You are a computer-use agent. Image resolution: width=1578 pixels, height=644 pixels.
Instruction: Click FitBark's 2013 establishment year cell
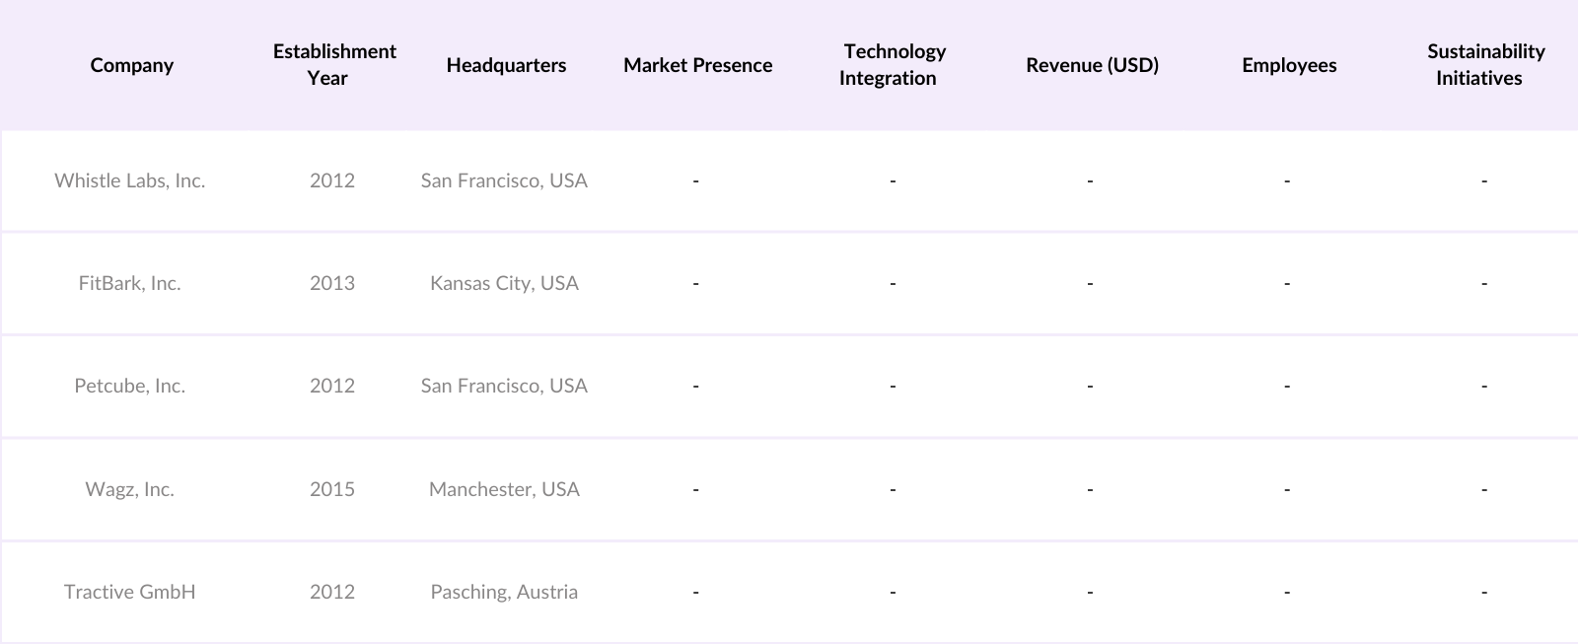(x=332, y=283)
